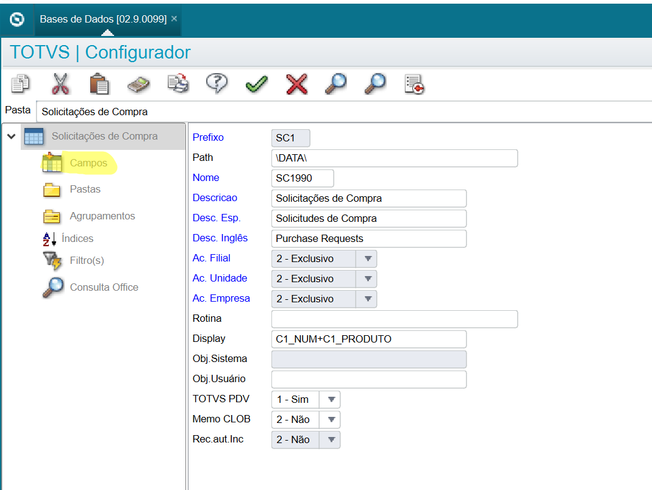Click the table icon beside Solicitações de Compra
This screenshot has width=652, height=490.
(34, 137)
